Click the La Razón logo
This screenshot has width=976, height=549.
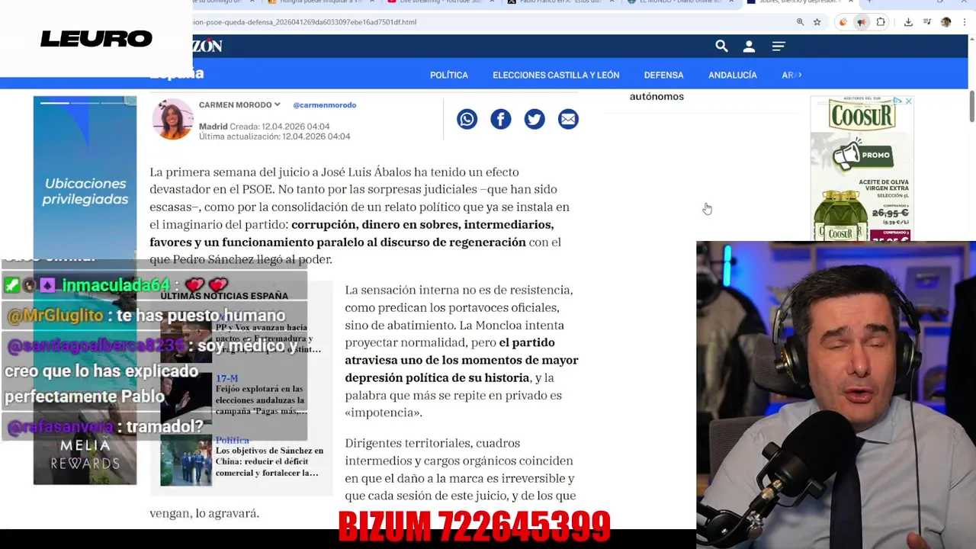[207, 46]
